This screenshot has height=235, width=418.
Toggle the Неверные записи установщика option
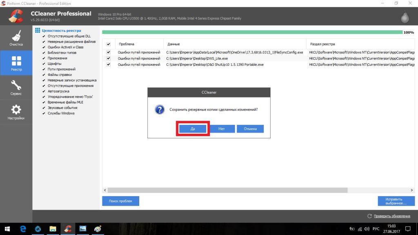click(x=44, y=80)
